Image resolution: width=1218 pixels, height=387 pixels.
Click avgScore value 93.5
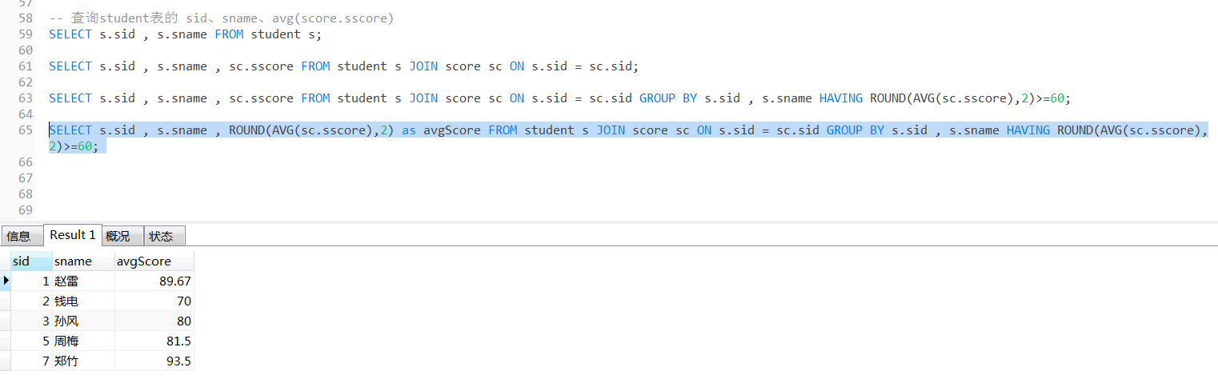pyautogui.click(x=154, y=361)
